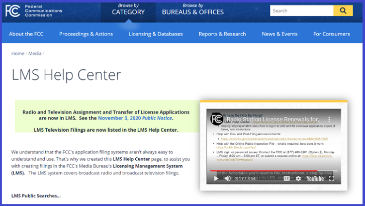
Task: Click the 3:17 / 3:54 video time display
Action: coord(245,178)
